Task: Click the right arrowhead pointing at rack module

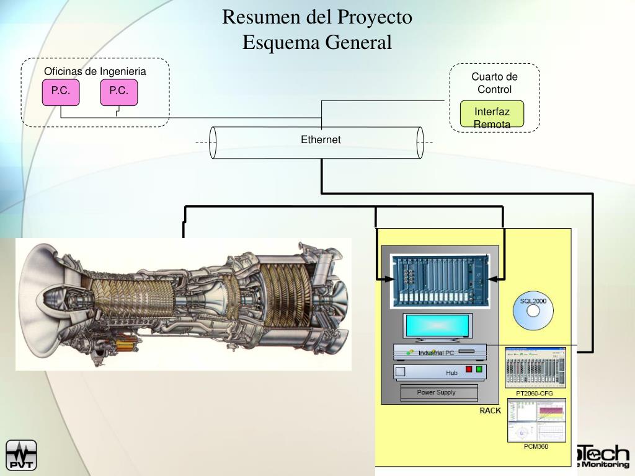Action: coord(494,279)
